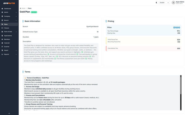Open Applications menu item
This screenshot has width=185, height=115.
coord(9,36)
